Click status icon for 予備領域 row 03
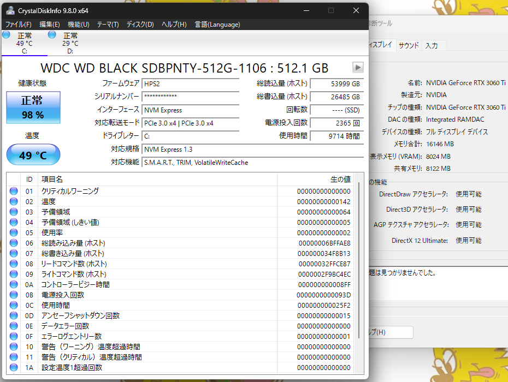 (14, 212)
